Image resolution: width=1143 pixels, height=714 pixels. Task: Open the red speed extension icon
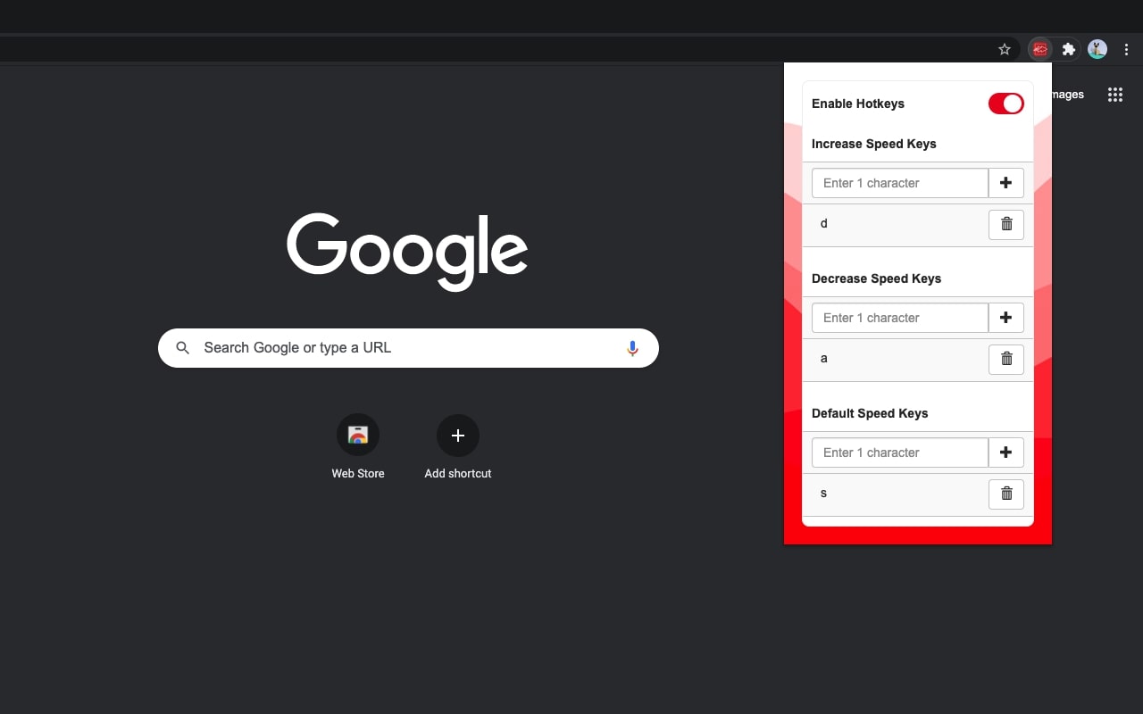(1040, 50)
